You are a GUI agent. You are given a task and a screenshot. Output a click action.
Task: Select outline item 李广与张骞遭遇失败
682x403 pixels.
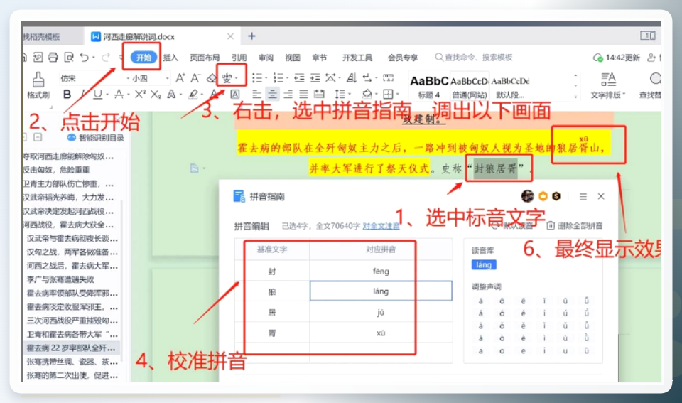pyautogui.click(x=60, y=279)
